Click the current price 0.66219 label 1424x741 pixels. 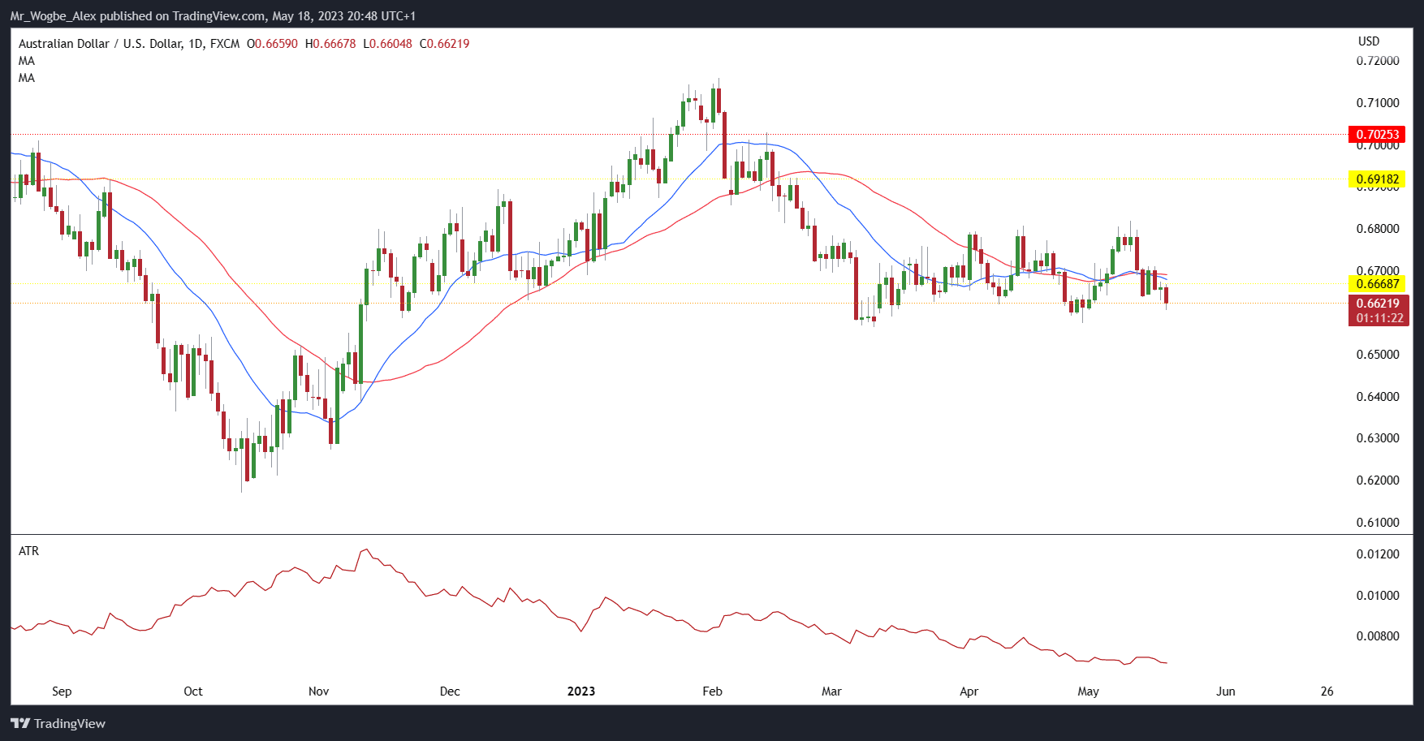click(x=1378, y=303)
